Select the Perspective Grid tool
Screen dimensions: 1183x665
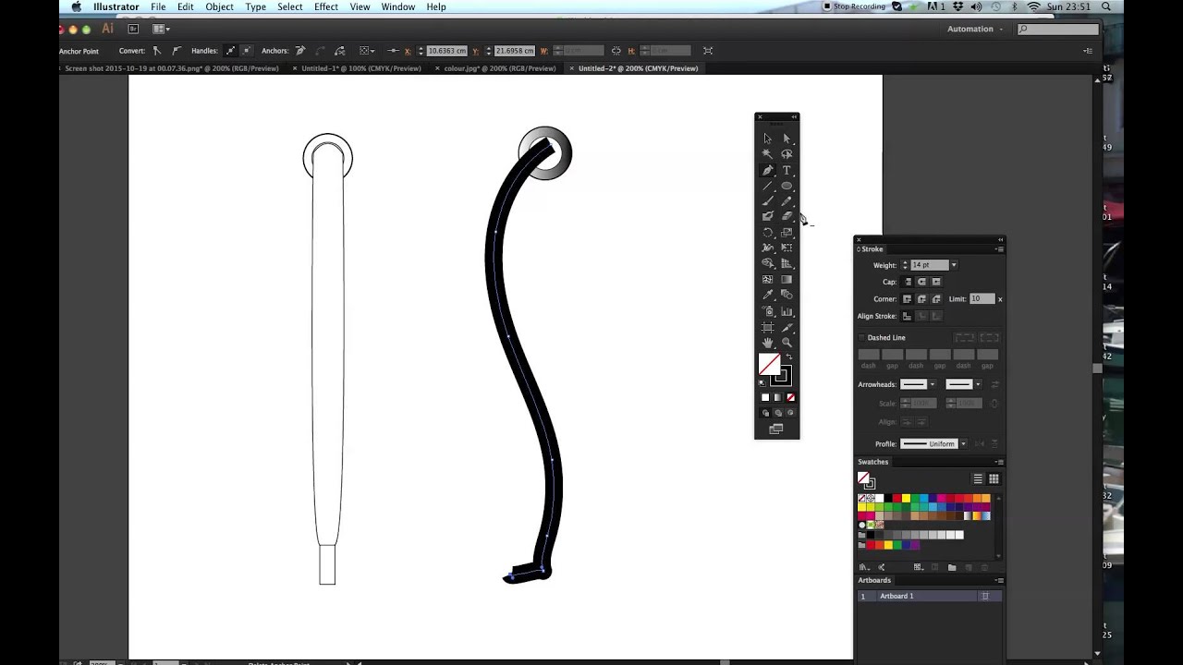coord(787,264)
